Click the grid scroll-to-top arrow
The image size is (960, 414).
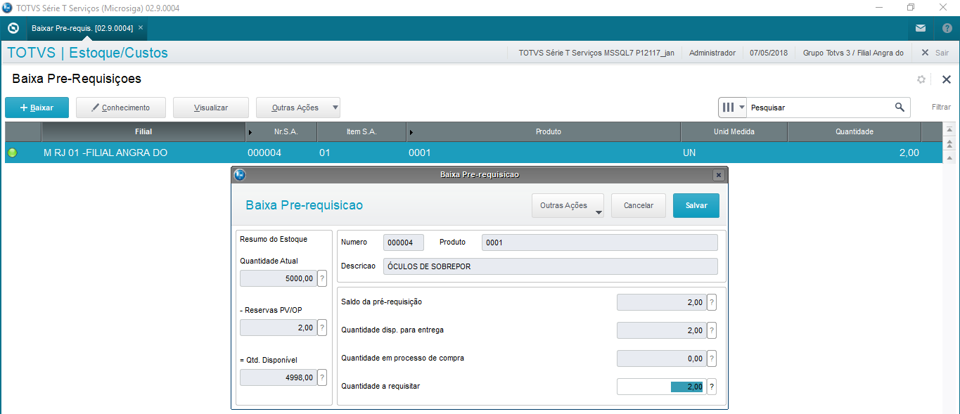point(949,130)
